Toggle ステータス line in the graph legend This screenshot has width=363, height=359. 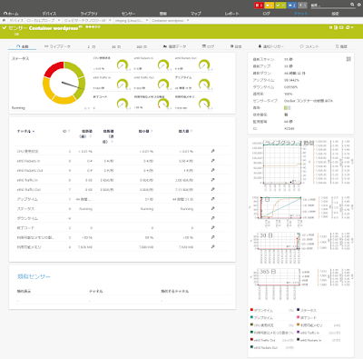tap(307, 310)
